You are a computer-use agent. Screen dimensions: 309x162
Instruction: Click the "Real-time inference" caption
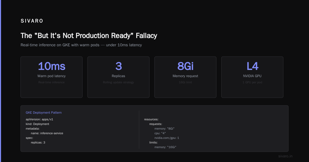pyautogui.click(x=51, y=82)
